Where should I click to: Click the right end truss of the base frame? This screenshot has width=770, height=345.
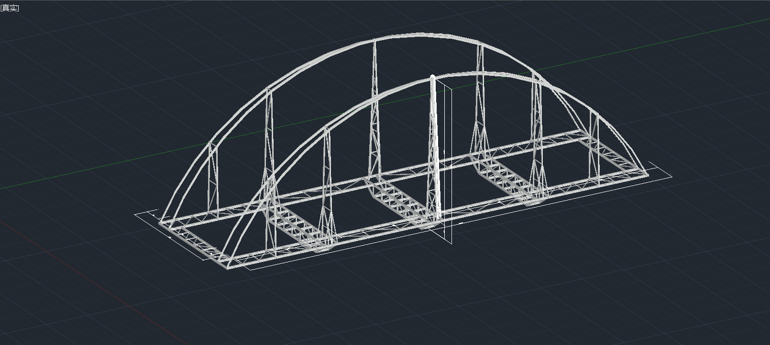[617, 152]
